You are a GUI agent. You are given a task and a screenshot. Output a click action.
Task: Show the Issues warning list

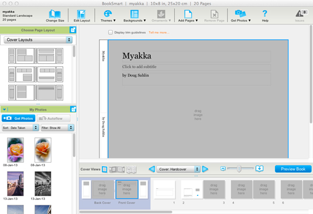(x=301, y=16)
